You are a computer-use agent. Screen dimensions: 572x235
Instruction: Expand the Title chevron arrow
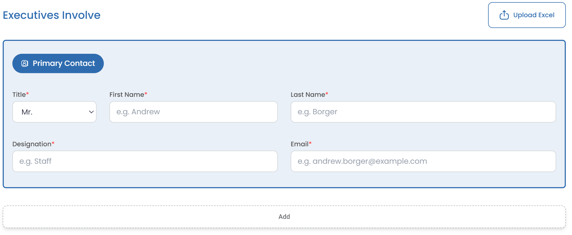tap(91, 112)
